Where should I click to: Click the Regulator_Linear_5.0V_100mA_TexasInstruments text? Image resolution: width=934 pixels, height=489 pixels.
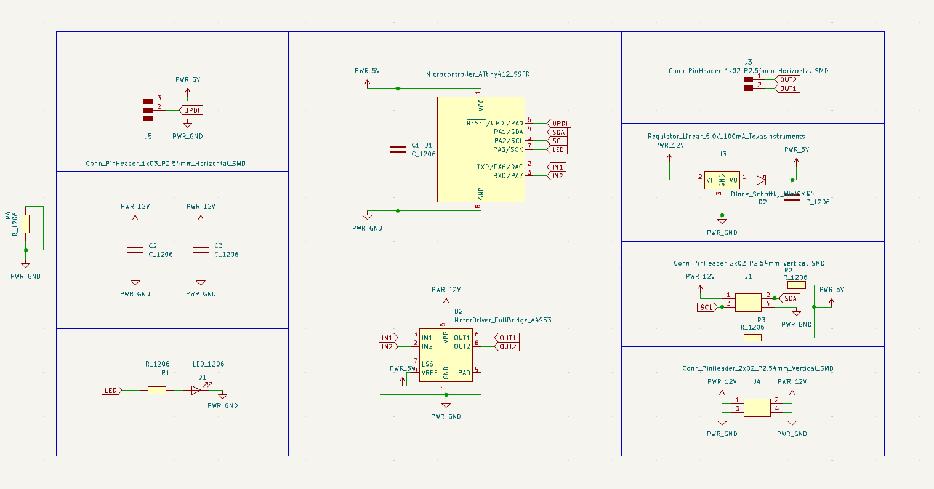click(726, 137)
